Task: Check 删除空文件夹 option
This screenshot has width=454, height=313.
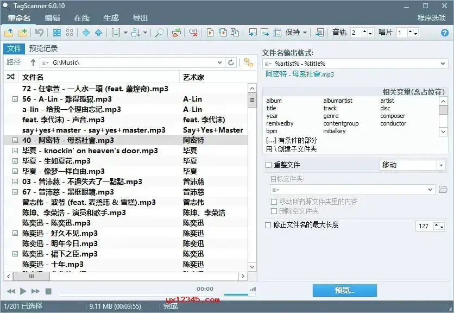Action: pos(274,211)
